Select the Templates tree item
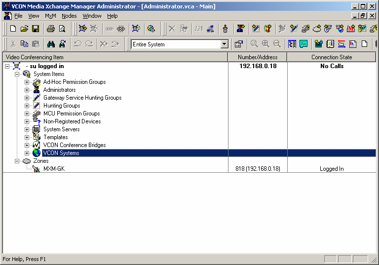The width and height of the screenshot is (379, 265). coord(56,137)
